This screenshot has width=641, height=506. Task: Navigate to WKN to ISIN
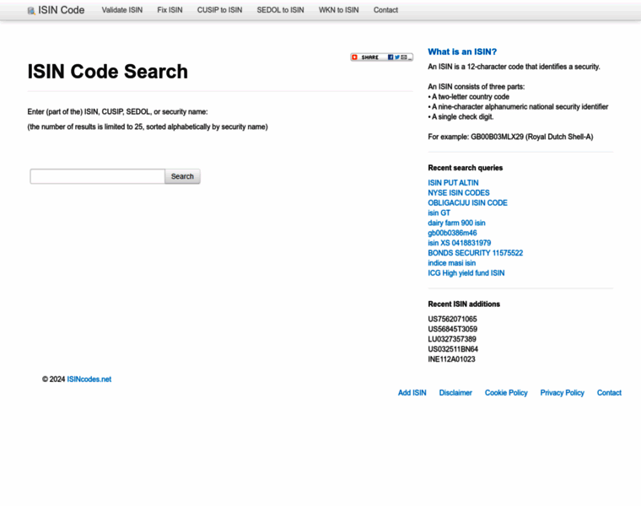tap(338, 10)
